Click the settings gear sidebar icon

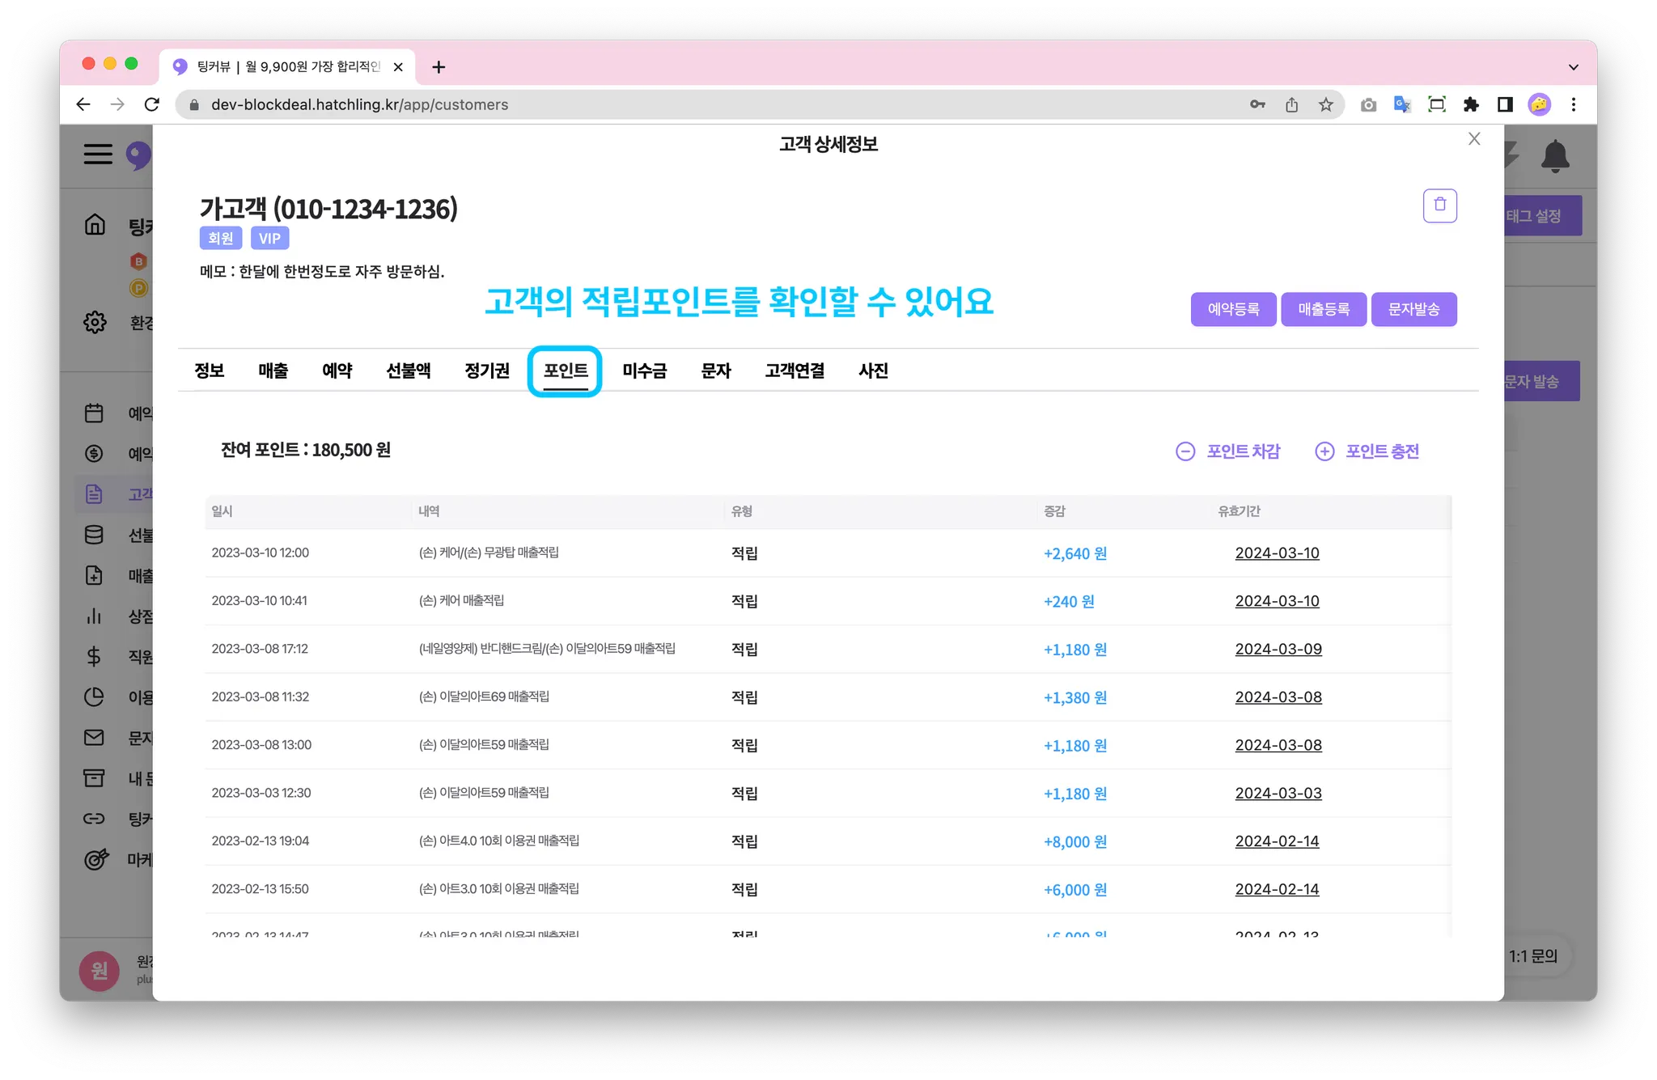tap(95, 322)
